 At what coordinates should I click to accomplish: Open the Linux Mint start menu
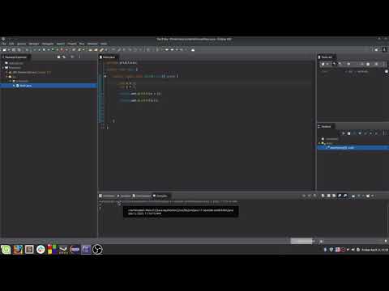tap(6, 250)
